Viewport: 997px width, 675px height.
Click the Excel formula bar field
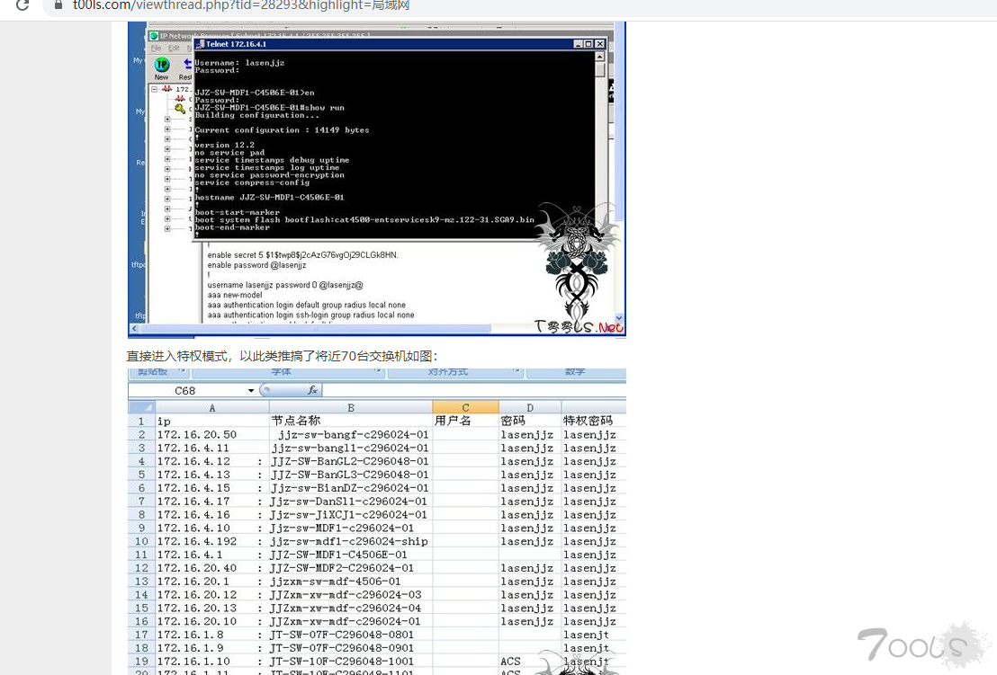coord(474,390)
